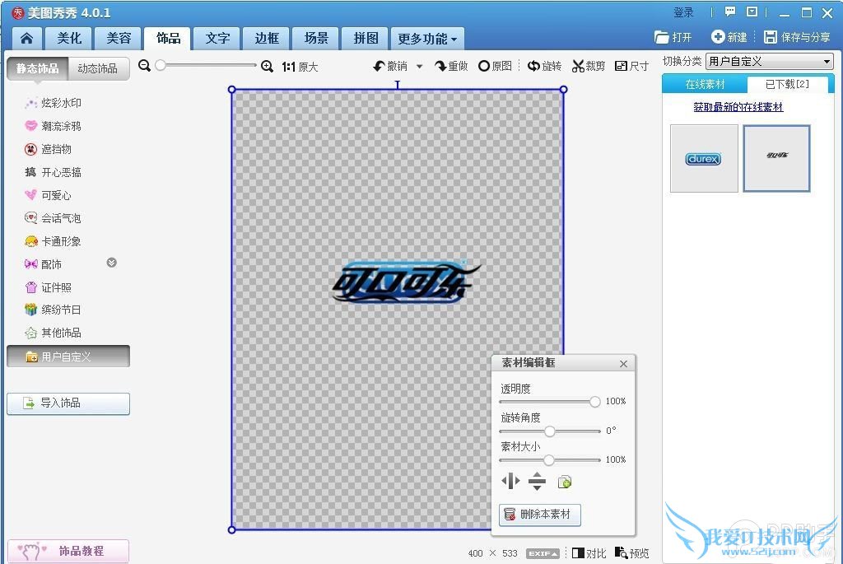Open the 文字 tab

tap(217, 38)
